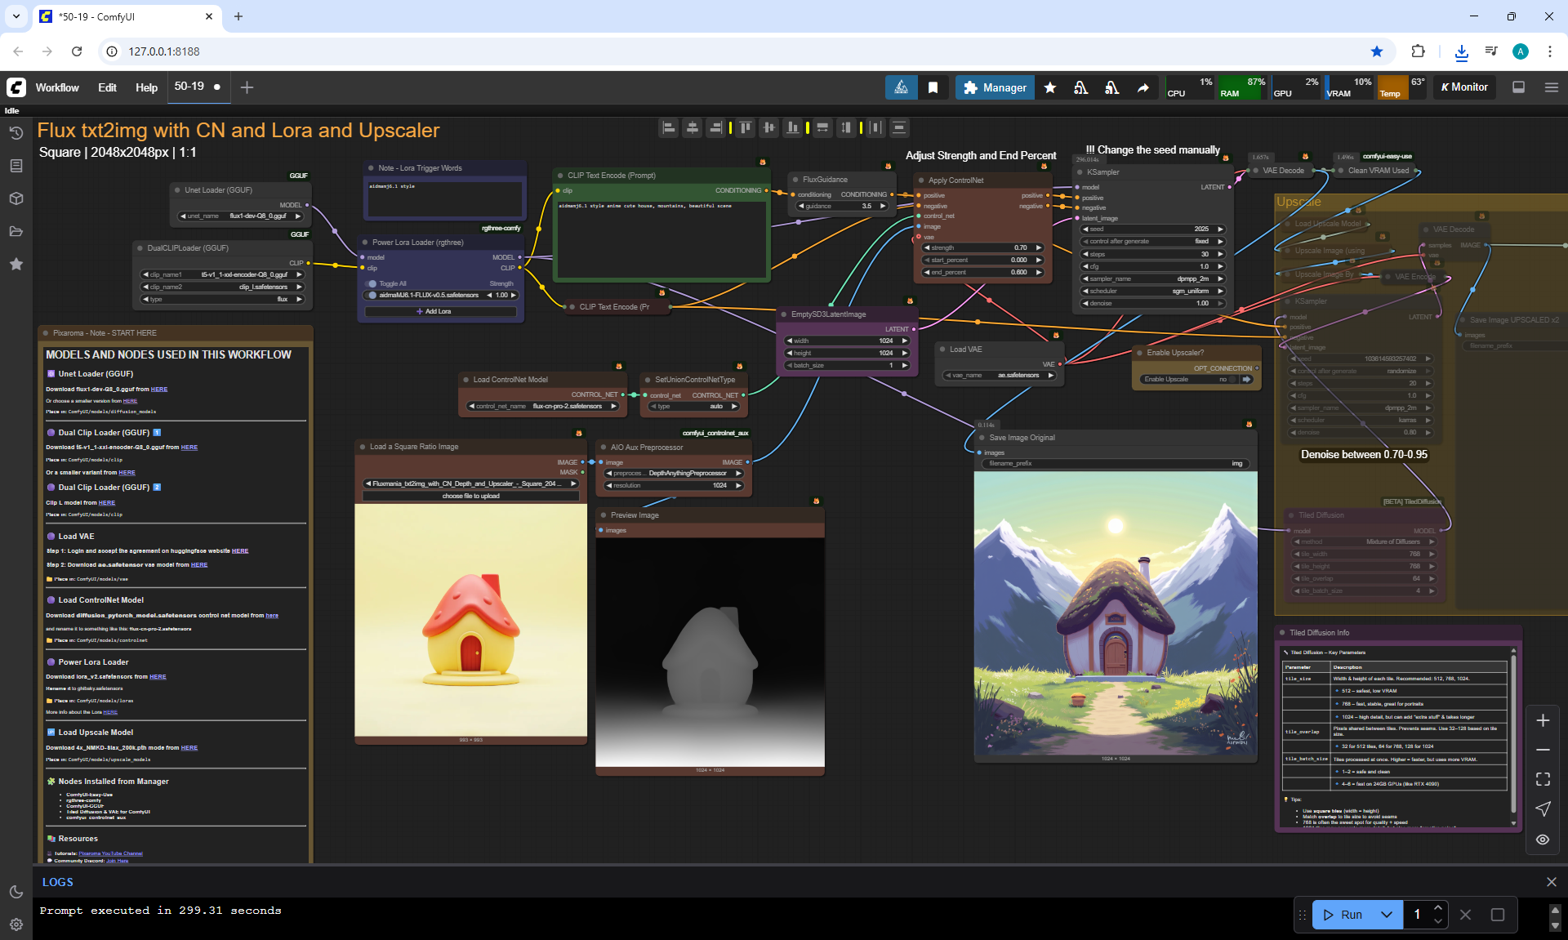
Task: Open the Workflow menu
Action: pyautogui.click(x=57, y=87)
